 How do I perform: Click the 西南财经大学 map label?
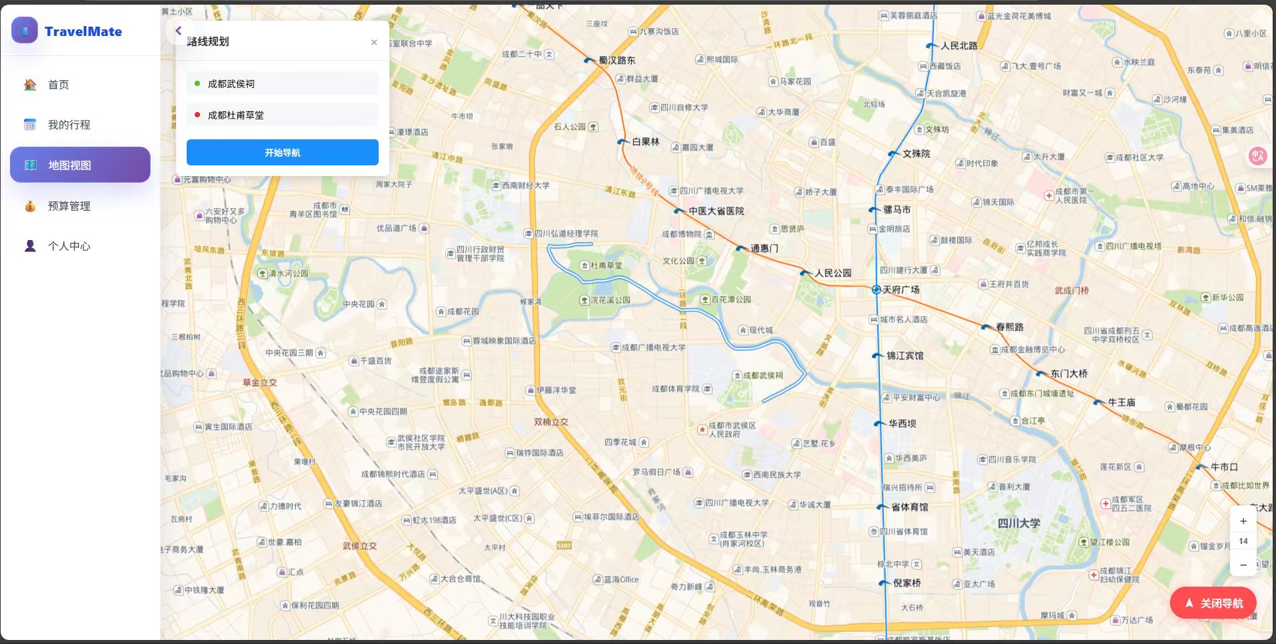pos(525,185)
